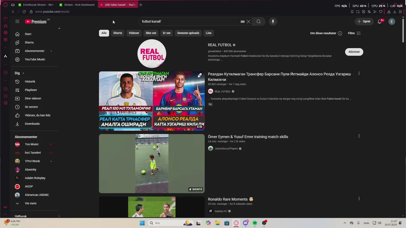The height and width of the screenshot is (228, 406).
Task: Click the ad blocker shield icon
Action: point(363,12)
